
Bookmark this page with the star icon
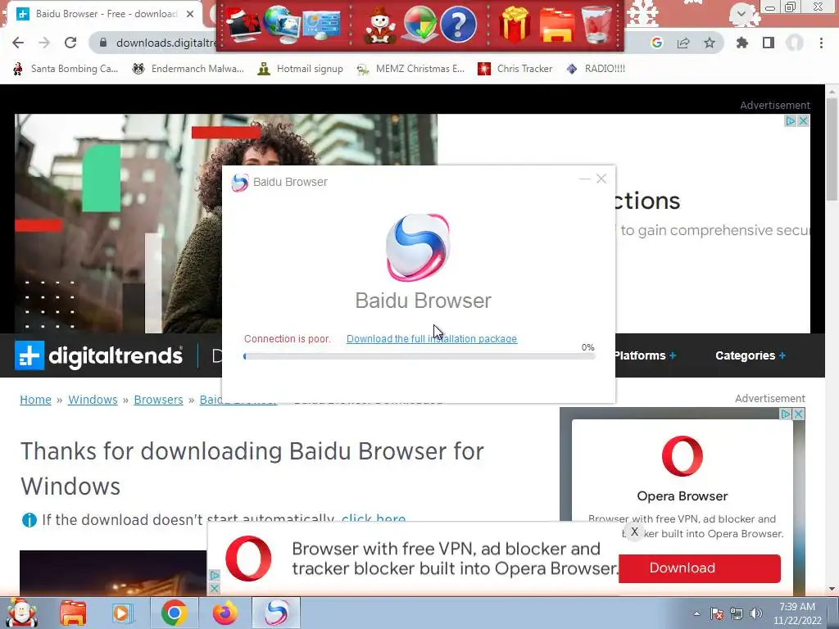click(x=710, y=43)
